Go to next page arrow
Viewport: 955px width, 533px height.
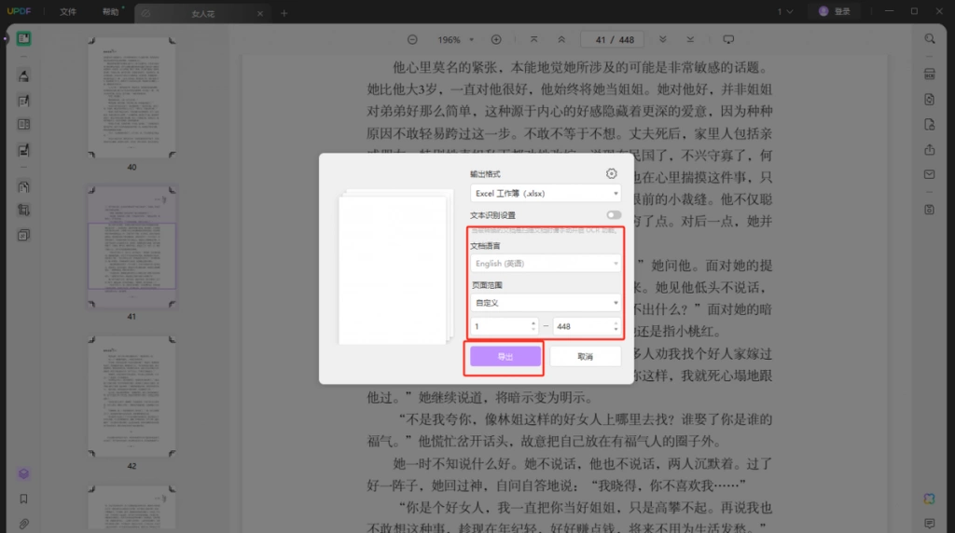pos(663,39)
